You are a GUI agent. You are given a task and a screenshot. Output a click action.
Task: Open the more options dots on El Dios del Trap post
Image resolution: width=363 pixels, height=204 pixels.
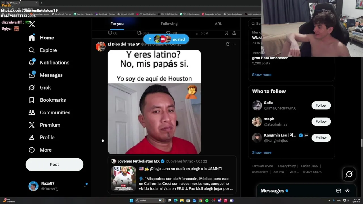234,44
